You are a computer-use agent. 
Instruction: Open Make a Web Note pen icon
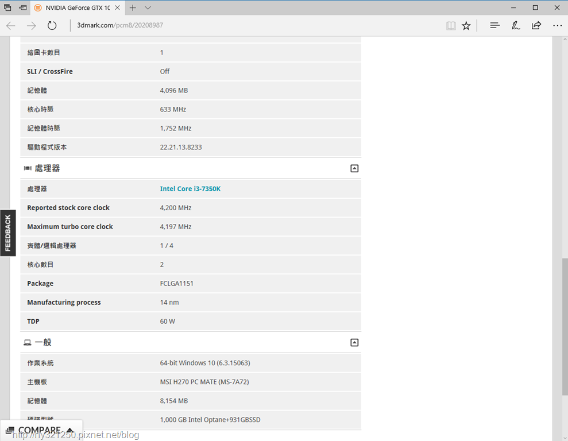pyautogui.click(x=516, y=25)
